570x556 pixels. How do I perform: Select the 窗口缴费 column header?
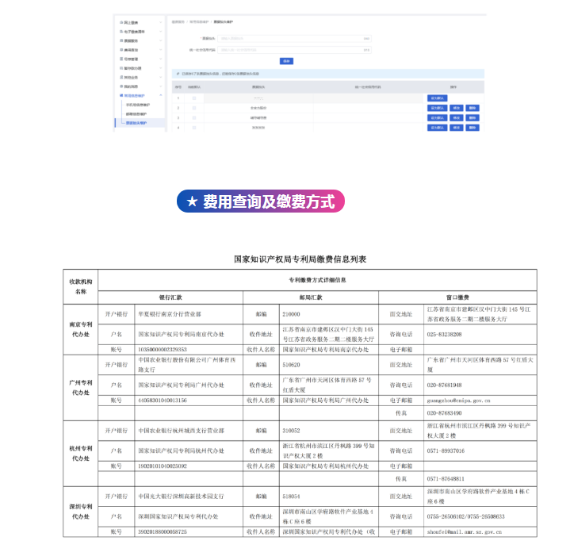point(457,297)
